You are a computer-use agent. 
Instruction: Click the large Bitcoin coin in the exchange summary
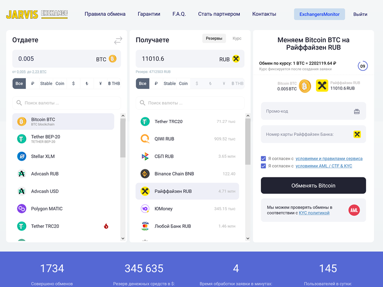[x=305, y=86]
